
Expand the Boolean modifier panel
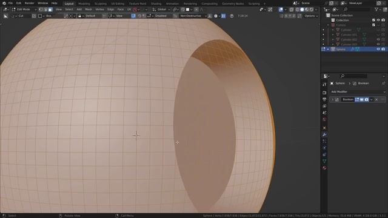click(333, 99)
